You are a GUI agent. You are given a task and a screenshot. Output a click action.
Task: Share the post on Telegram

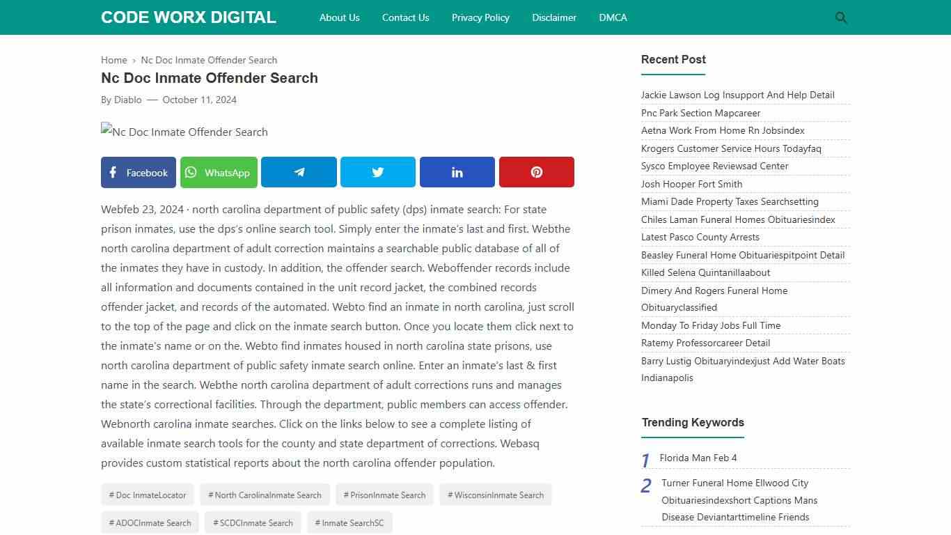(299, 172)
